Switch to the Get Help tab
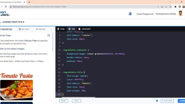Viewport: 185px width, 104px height. click(24, 29)
